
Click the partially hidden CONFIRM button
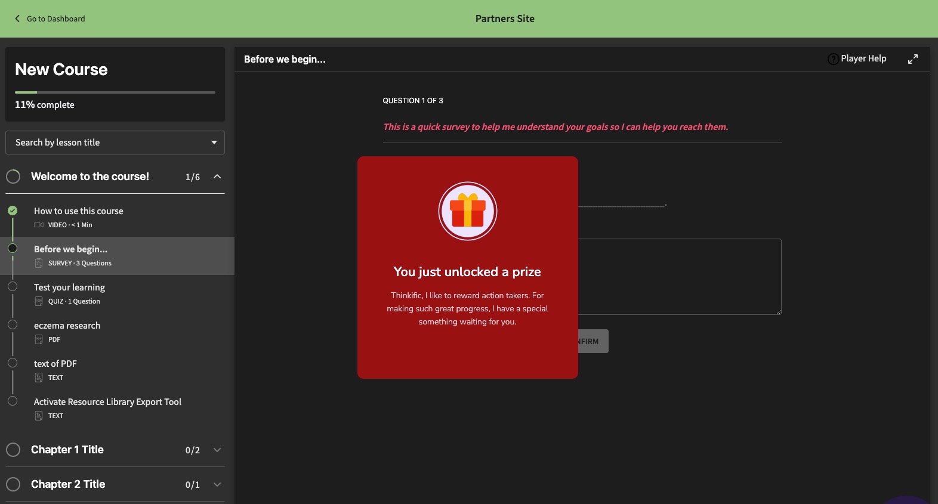593,341
